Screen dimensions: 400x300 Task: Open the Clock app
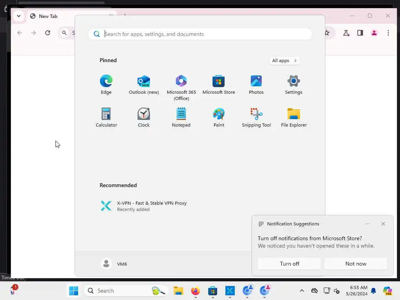tap(144, 117)
